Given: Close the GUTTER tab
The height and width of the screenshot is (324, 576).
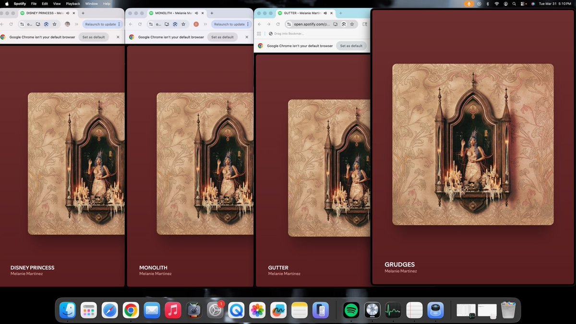Looking at the screenshot, I should point(331,13).
